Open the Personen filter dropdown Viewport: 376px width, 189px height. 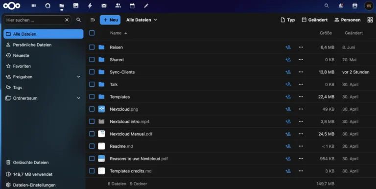pyautogui.click(x=348, y=20)
